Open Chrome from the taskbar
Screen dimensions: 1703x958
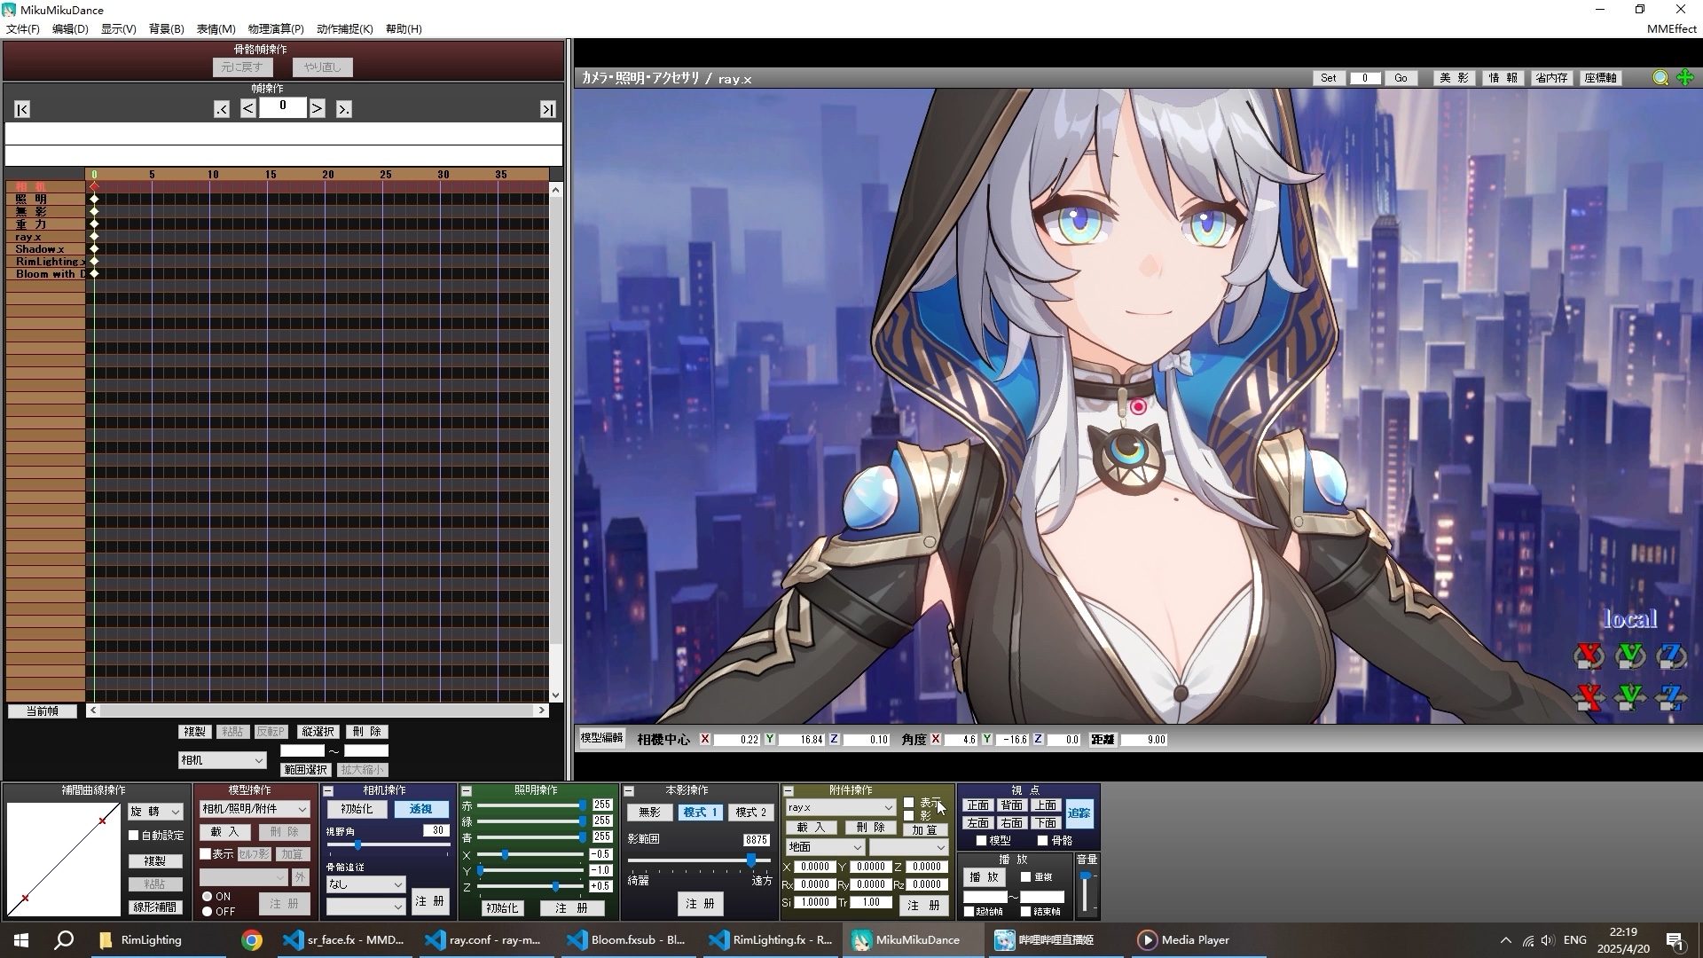pyautogui.click(x=252, y=940)
